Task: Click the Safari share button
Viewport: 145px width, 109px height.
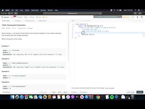Action: coord(135,13)
